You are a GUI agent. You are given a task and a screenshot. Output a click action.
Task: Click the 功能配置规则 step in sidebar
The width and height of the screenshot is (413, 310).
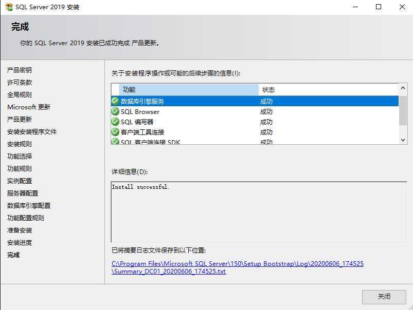(x=26, y=218)
